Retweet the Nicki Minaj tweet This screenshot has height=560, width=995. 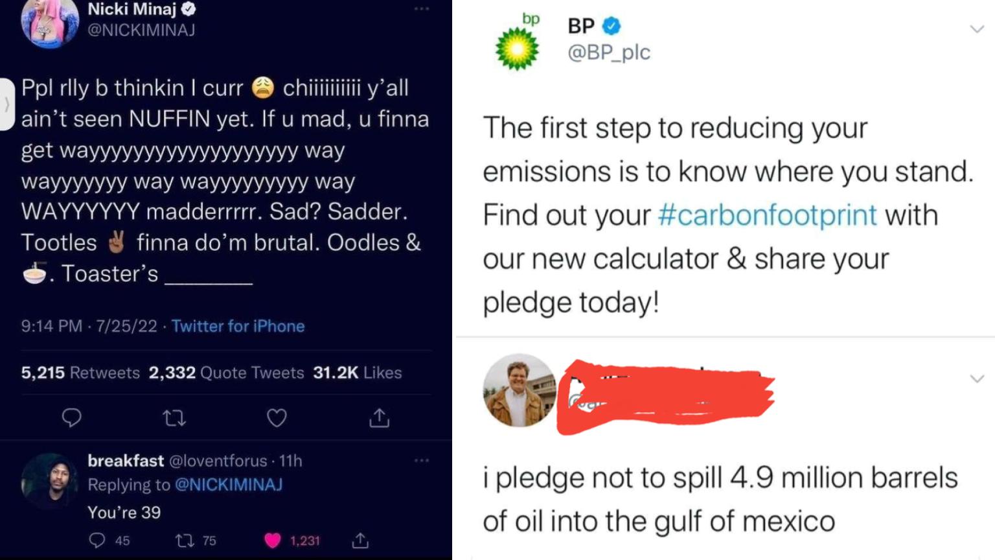point(174,418)
